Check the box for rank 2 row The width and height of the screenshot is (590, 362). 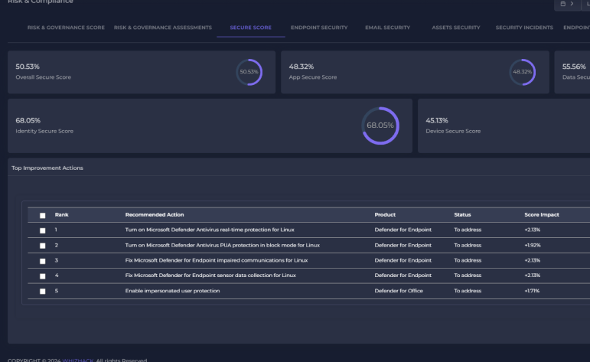point(43,246)
